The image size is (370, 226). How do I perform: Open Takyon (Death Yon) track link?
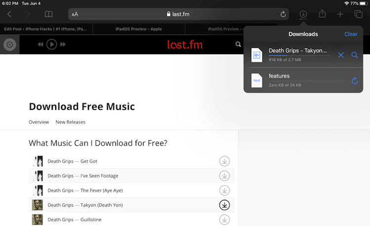coord(102,205)
